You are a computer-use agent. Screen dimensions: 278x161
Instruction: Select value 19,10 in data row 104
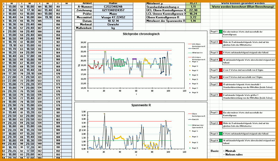pos(48,17)
